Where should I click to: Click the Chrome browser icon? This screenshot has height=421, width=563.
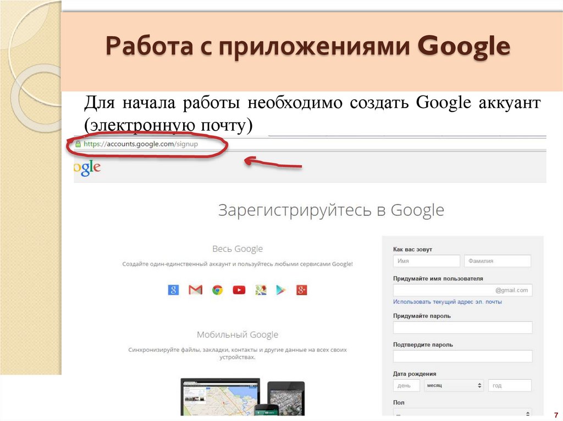pyautogui.click(x=217, y=290)
